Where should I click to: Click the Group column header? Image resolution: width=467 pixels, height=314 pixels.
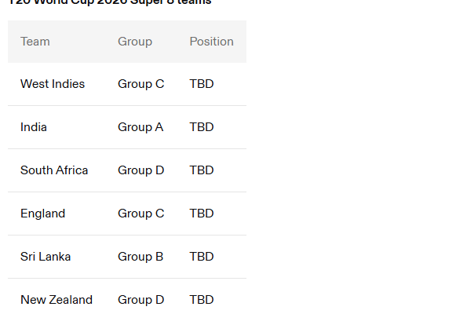(135, 42)
